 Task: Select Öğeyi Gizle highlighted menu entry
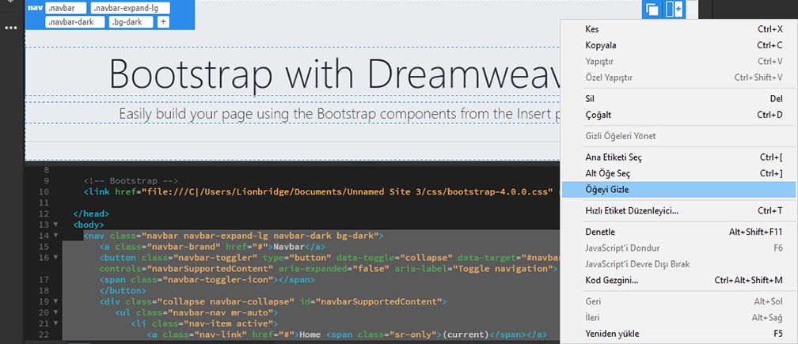pyautogui.click(x=678, y=190)
